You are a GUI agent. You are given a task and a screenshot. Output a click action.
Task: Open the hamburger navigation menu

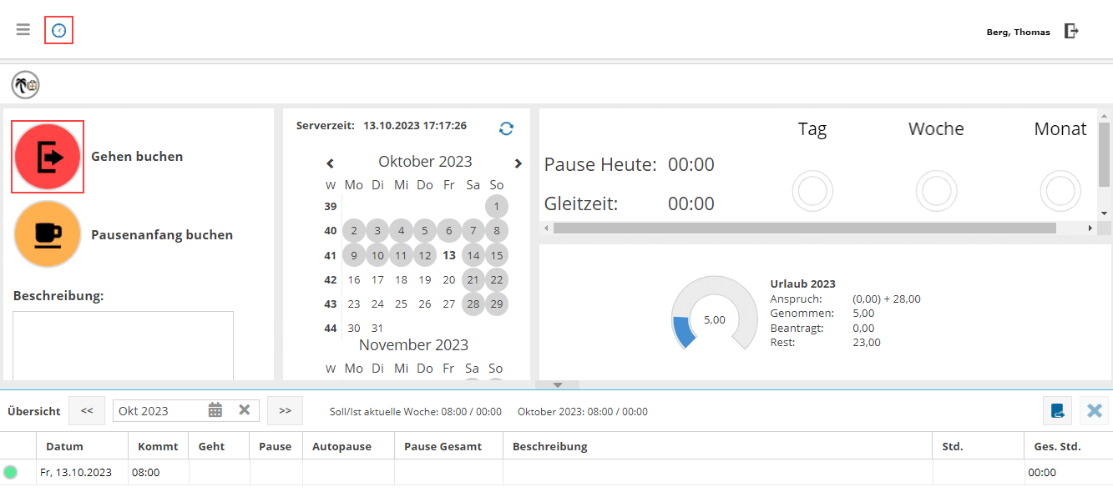tap(23, 30)
